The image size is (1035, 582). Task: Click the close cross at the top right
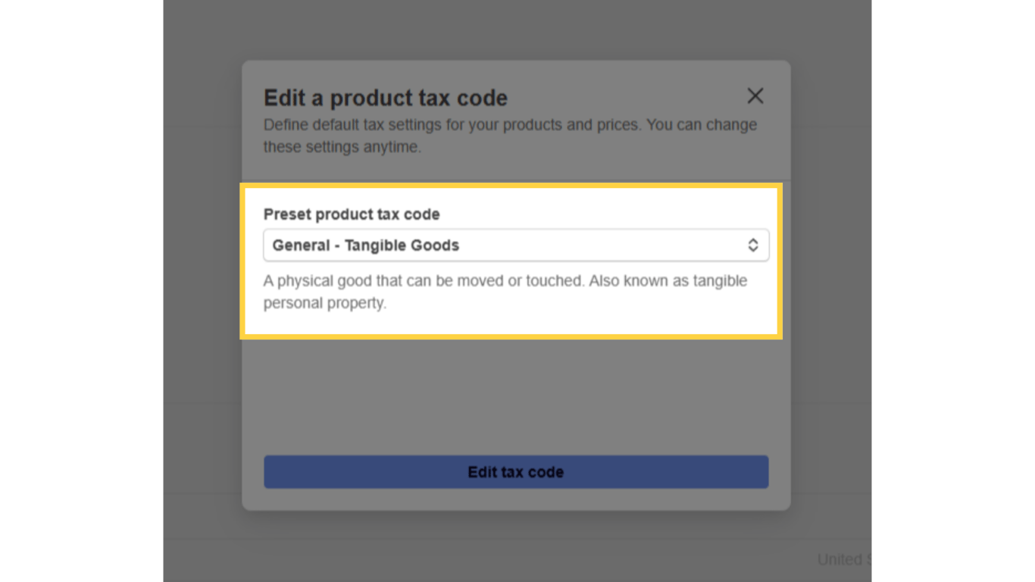[755, 96]
